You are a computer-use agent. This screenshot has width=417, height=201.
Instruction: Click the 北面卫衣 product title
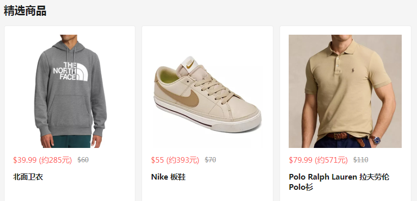(28, 177)
